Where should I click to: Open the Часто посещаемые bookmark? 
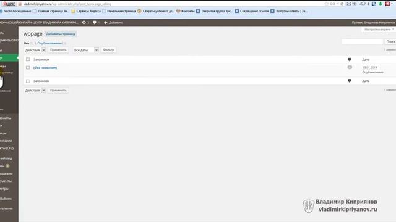15,11
